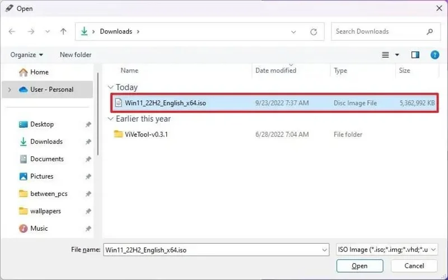Expand address bar history dropdown

[293, 32]
